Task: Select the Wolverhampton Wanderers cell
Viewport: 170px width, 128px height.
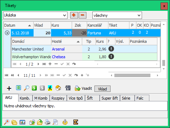Action: click(x=31, y=57)
